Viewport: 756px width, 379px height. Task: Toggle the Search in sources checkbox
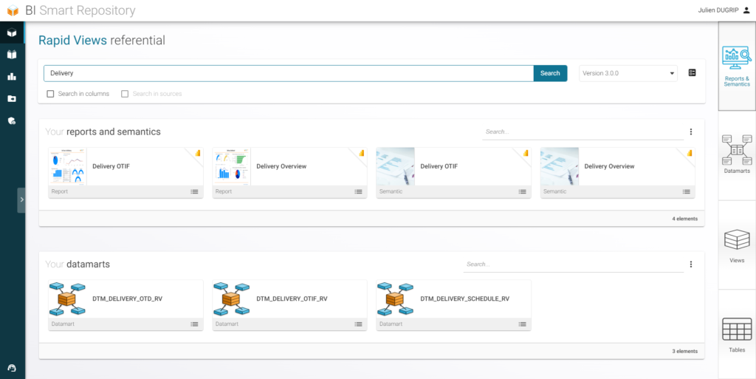125,94
